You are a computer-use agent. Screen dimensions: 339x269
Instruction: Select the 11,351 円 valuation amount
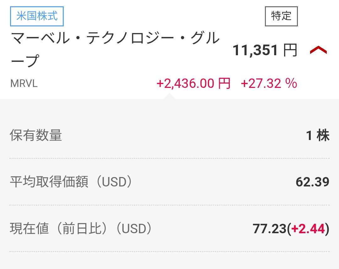coord(265,51)
